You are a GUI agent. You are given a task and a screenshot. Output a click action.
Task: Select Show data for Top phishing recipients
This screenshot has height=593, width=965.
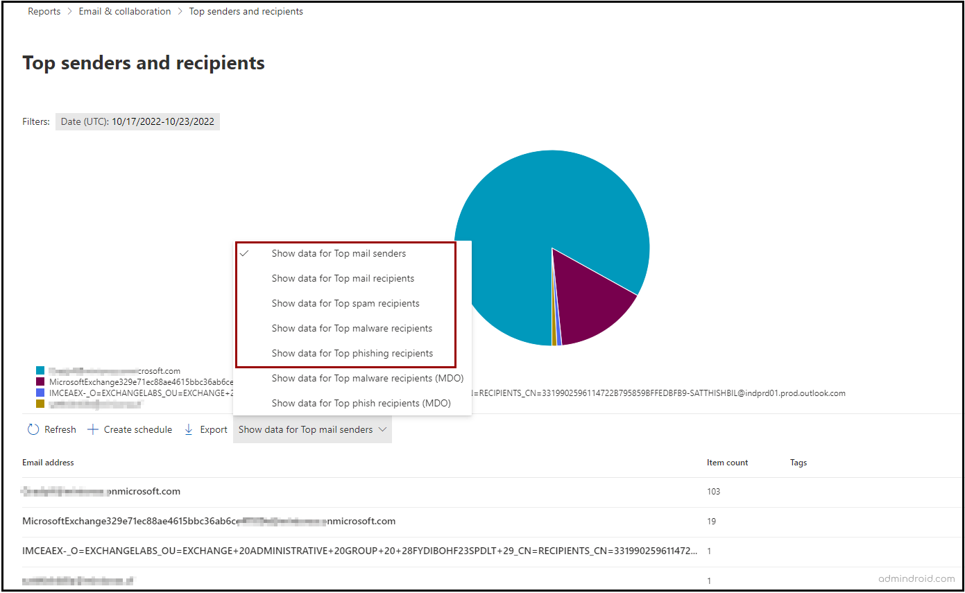[x=351, y=353]
